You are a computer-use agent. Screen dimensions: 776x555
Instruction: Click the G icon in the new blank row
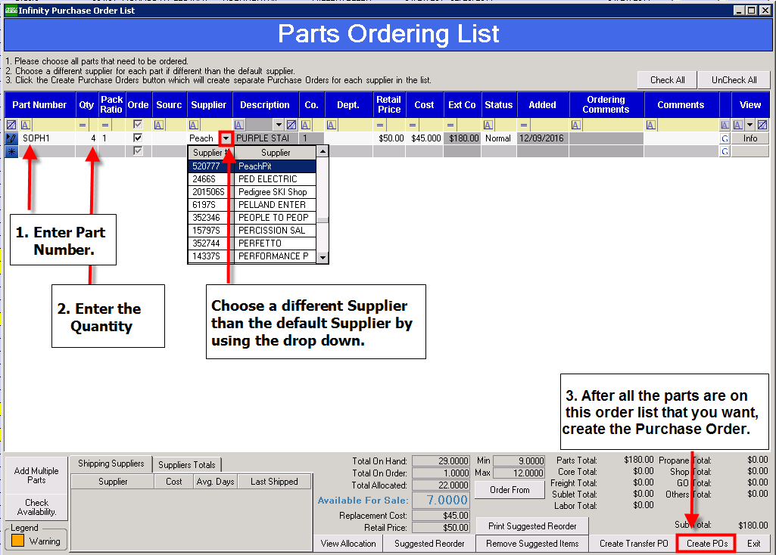[725, 151]
